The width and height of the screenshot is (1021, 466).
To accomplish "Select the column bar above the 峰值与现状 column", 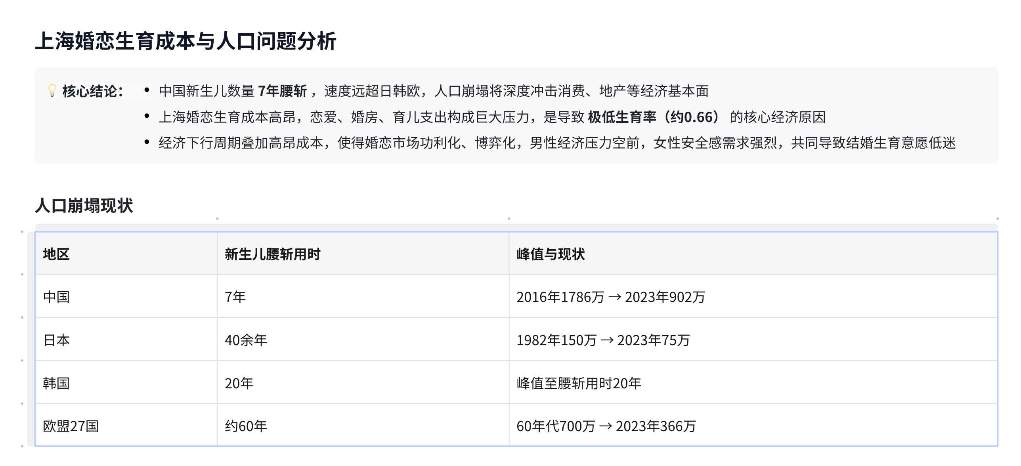I will point(753,227).
